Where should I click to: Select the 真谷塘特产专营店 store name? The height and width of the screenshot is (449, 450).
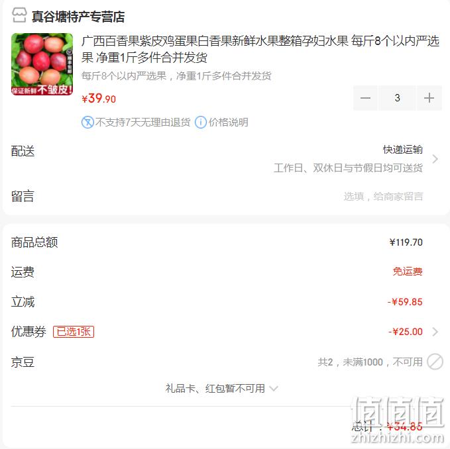pyautogui.click(x=78, y=17)
